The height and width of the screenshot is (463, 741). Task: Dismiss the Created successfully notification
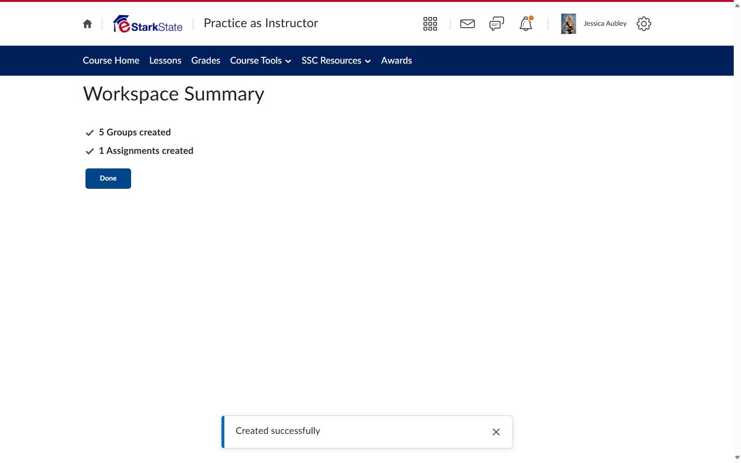click(x=496, y=432)
